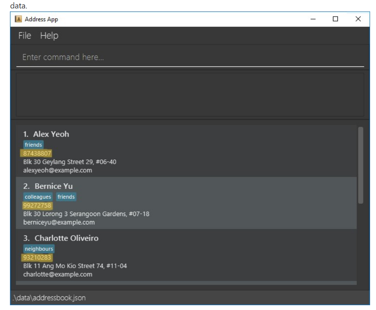The height and width of the screenshot is (310, 376).
Task: Click the Enter command here input box
Action: [190, 57]
